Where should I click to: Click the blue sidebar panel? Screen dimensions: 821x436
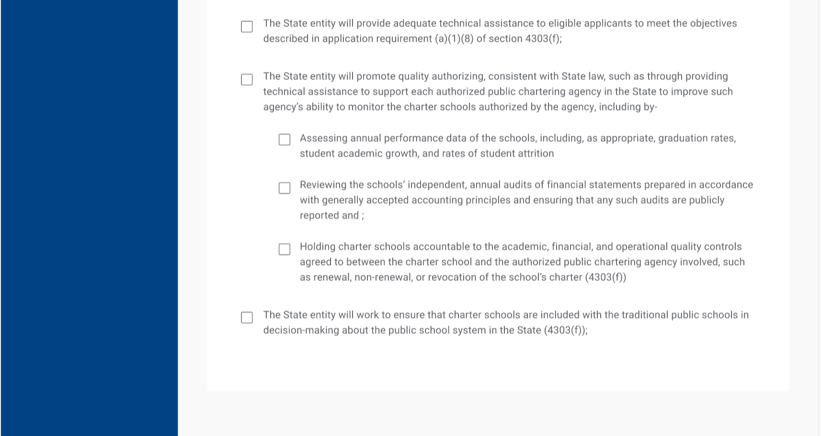coord(89,218)
